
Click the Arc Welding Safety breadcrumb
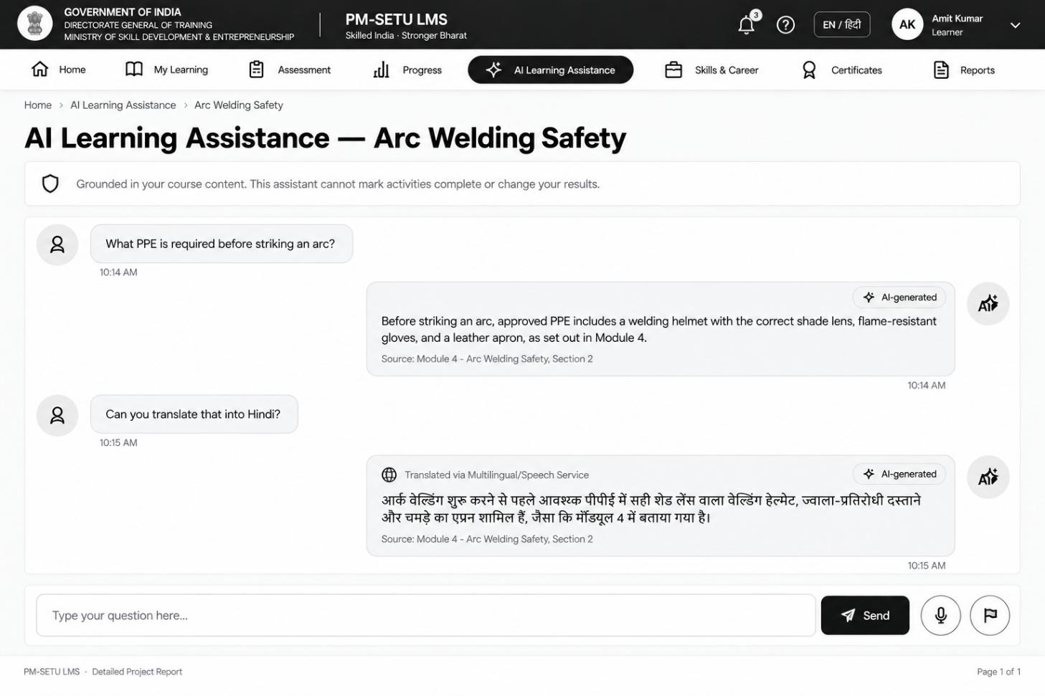tap(239, 105)
